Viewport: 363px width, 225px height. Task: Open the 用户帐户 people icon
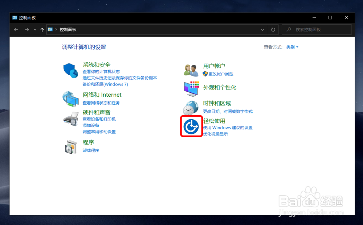191,70
